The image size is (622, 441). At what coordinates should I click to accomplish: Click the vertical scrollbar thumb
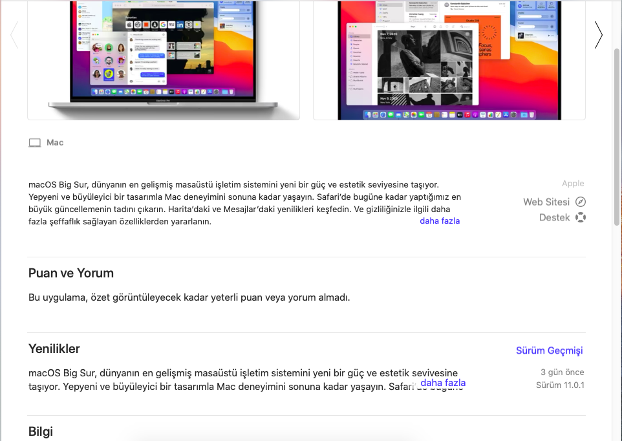click(617, 137)
